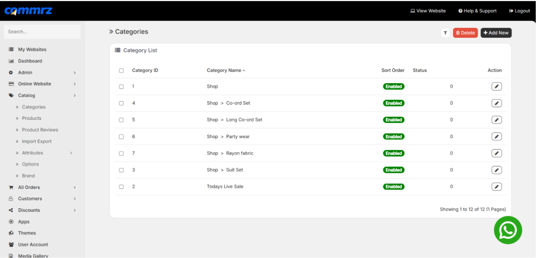The image size is (536, 258).
Task: Tick the select-all checkbox in table header
Action: (x=121, y=71)
